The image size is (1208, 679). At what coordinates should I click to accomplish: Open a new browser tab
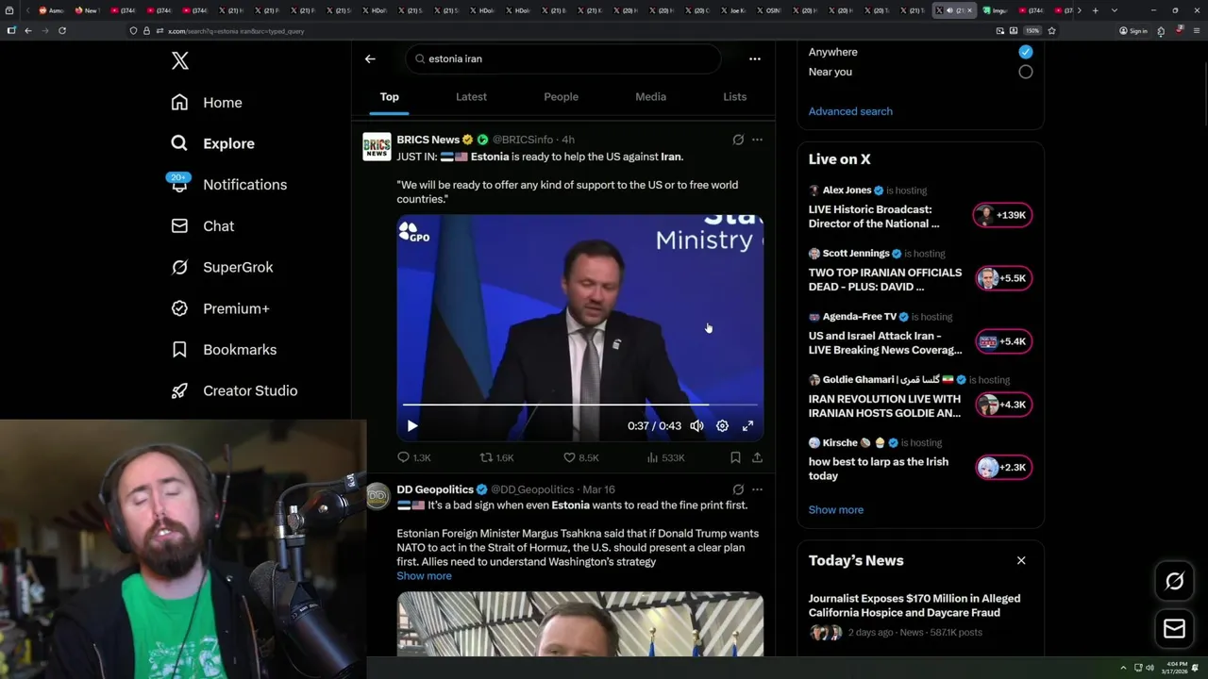pyautogui.click(x=1095, y=10)
